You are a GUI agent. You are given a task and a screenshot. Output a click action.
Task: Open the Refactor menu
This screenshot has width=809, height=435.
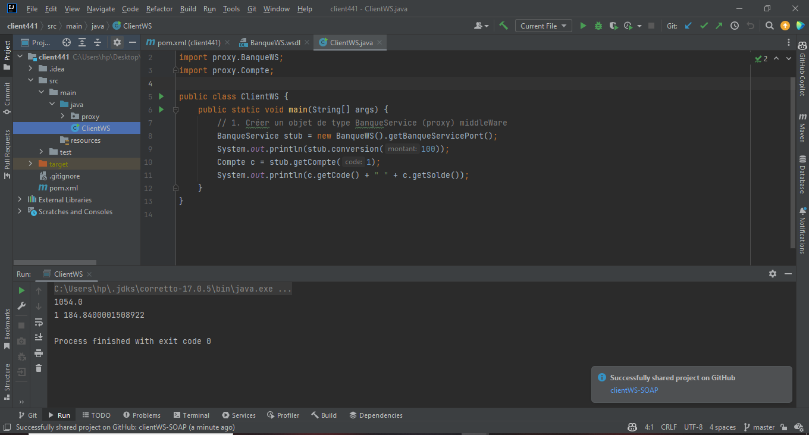pos(159,9)
